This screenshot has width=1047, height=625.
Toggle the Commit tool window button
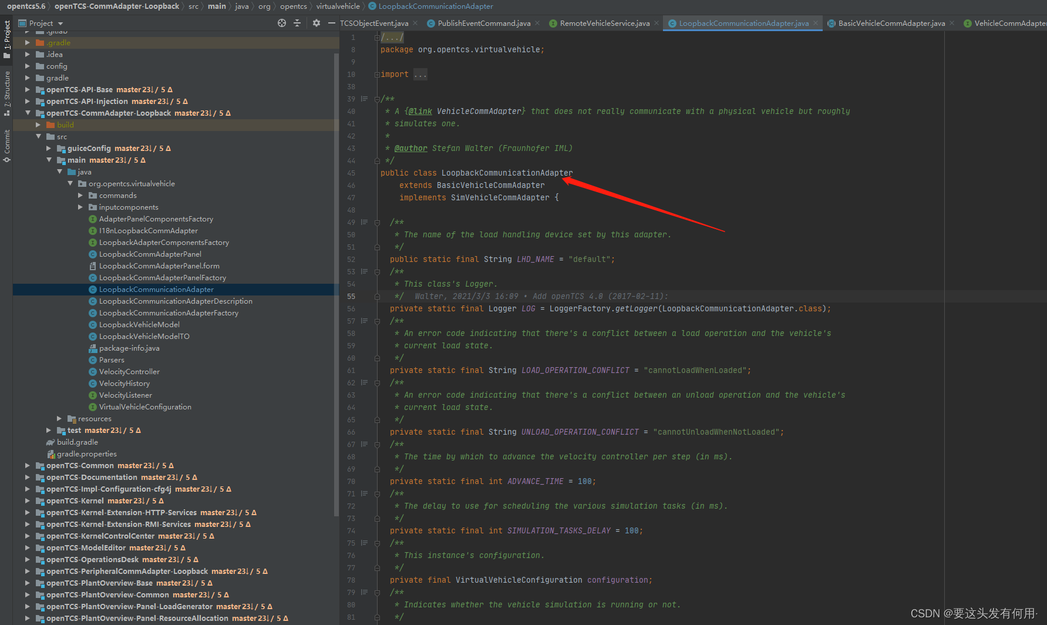6,145
